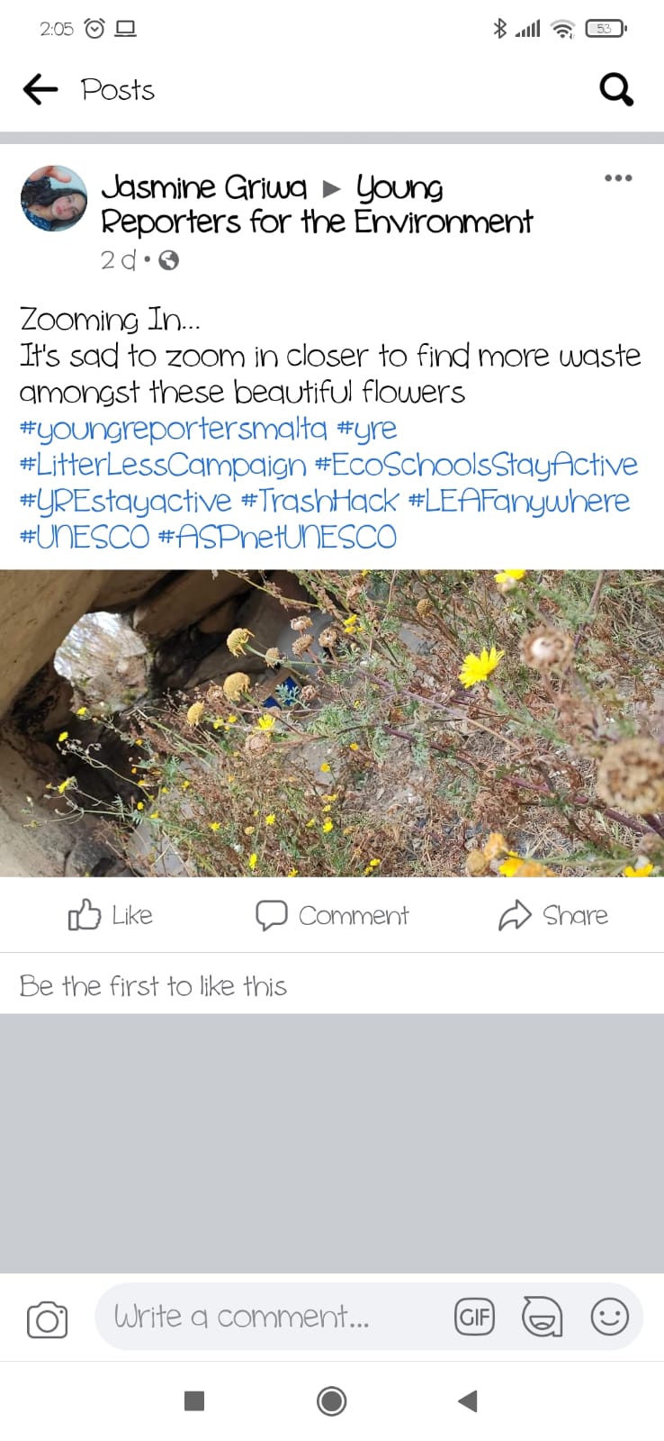Open the GIF picker icon

(x=474, y=1318)
